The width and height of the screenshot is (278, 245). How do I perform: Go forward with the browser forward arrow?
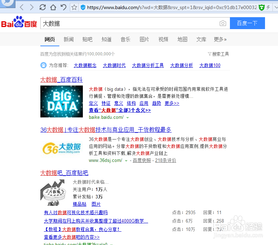(x=32, y=7)
